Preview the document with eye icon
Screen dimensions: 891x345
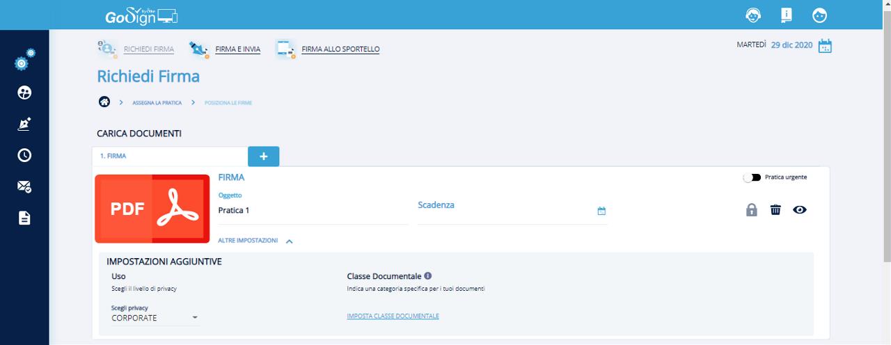click(800, 209)
